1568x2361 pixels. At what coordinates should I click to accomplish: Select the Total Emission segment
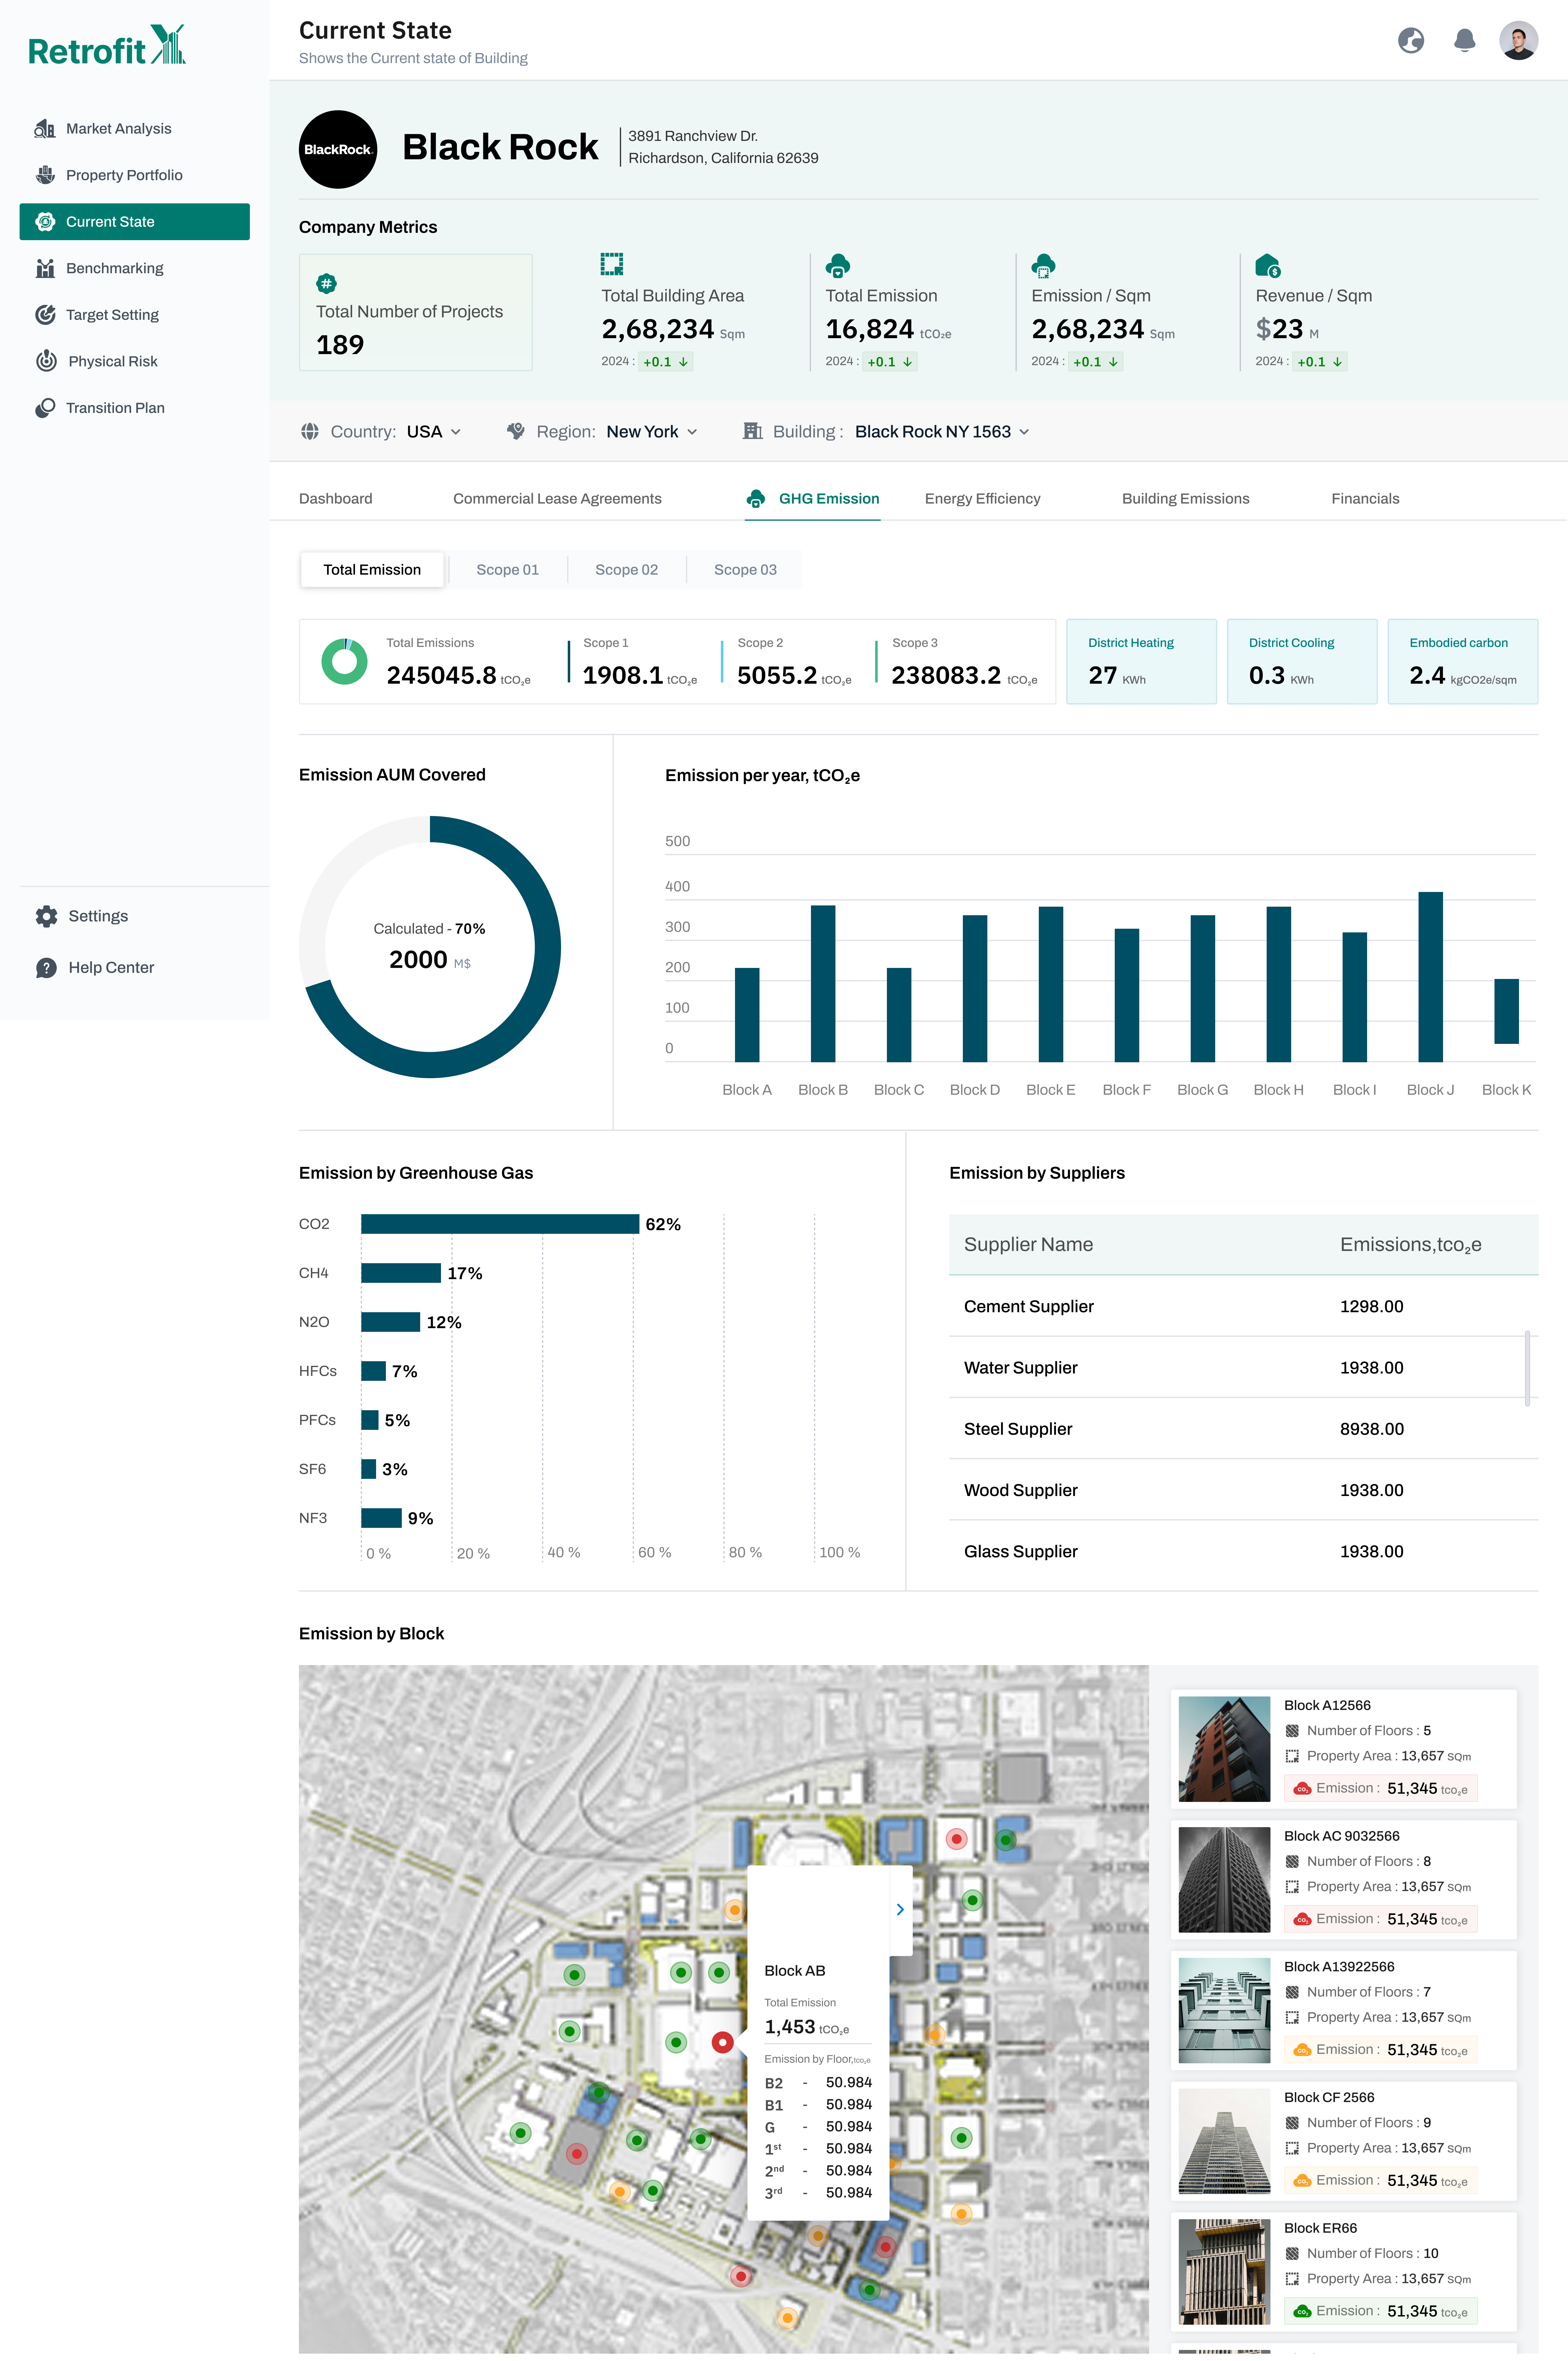(372, 570)
